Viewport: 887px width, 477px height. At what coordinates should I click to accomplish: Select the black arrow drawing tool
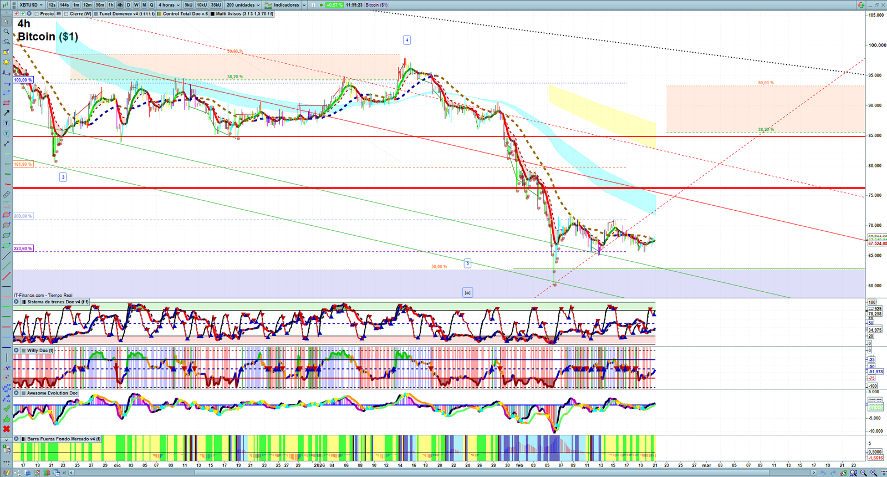[x=6, y=113]
